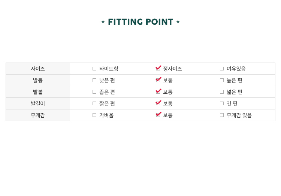This screenshot has height=196, width=281.
Task: Tick the 짧은 편 length checkbox
Action: [x=94, y=103]
